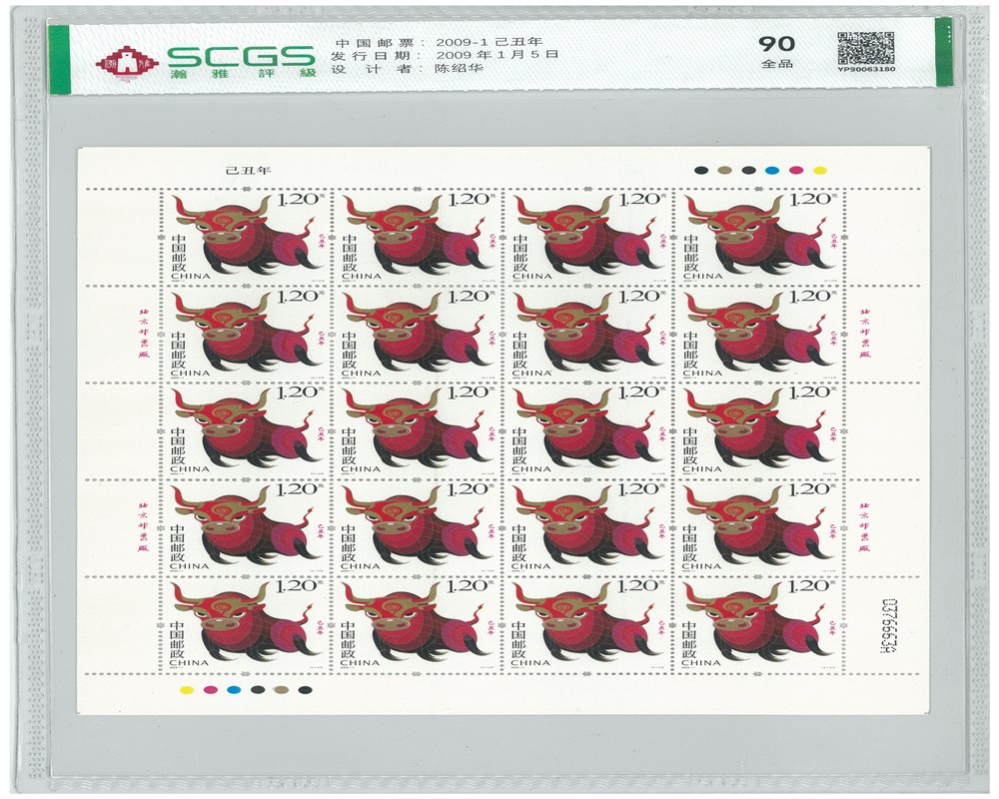Click the designer name 陈绍华
The image size is (999, 799).
[464, 70]
